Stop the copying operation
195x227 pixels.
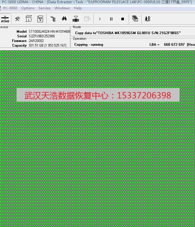click(x=122, y=19)
